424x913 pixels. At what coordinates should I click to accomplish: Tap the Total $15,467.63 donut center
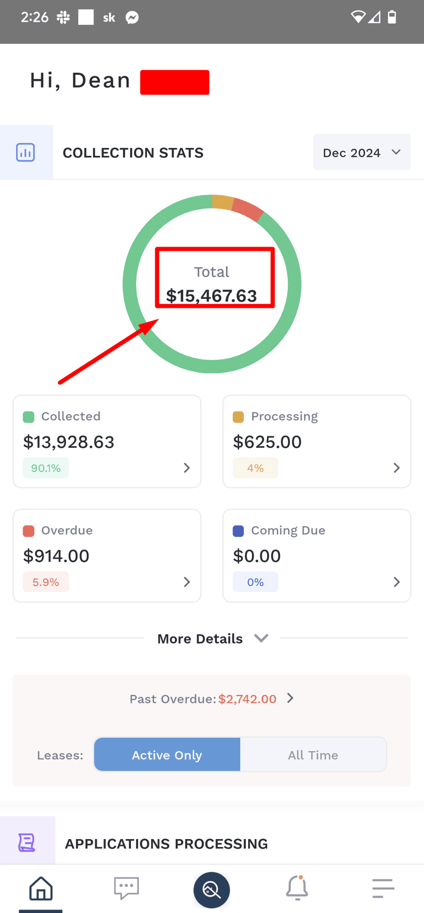[212, 284]
